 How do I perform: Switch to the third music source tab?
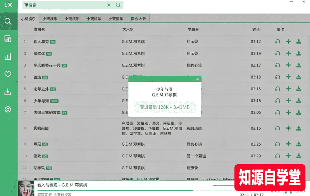click(72, 19)
